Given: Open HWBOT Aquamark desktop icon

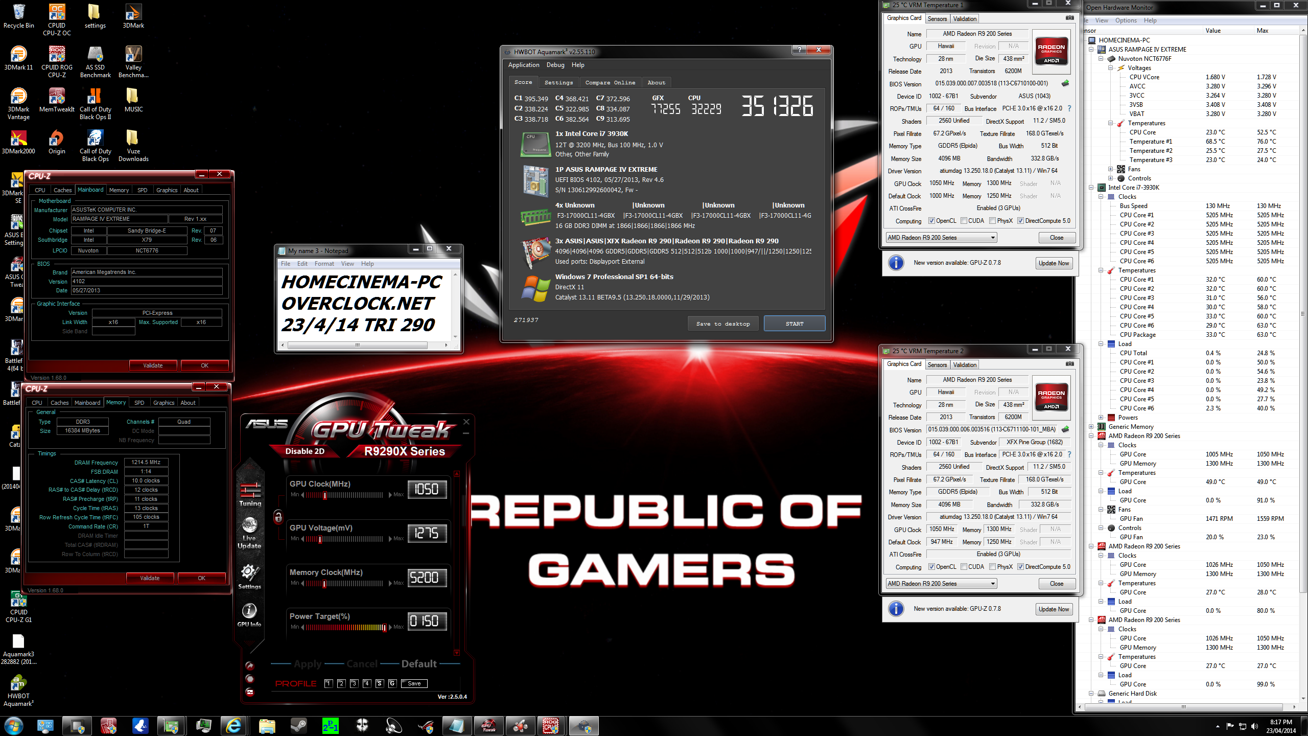Looking at the screenshot, I should pyautogui.click(x=19, y=691).
